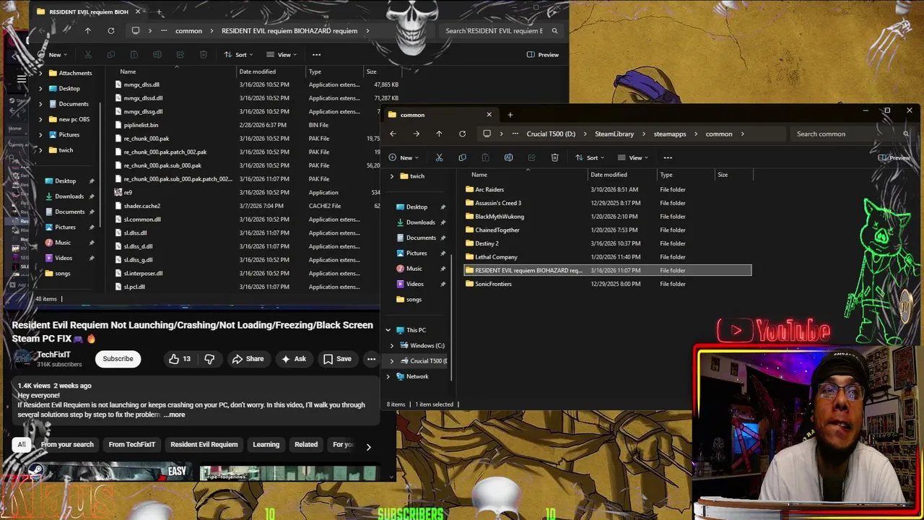Select the Resident Evil Requiem filter chip
Viewport: 924px width, 520px height.
tap(204, 444)
